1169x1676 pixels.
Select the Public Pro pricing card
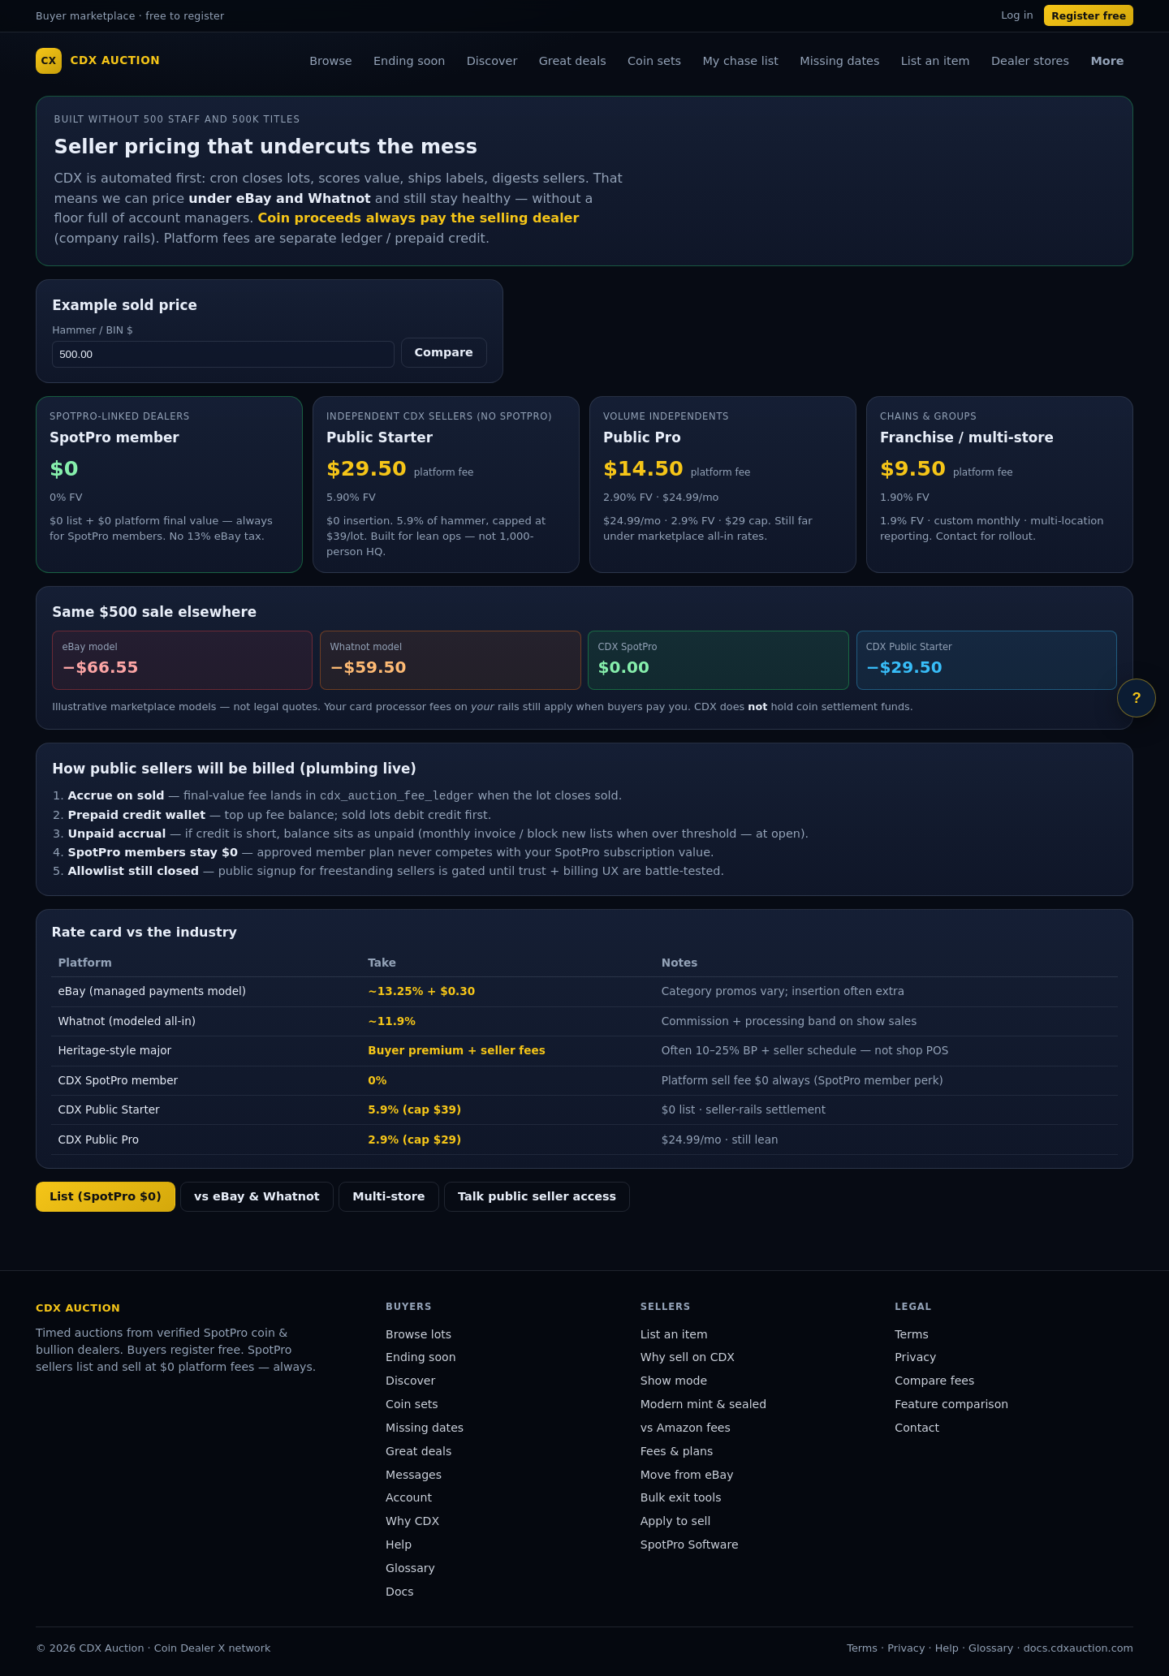pos(723,485)
